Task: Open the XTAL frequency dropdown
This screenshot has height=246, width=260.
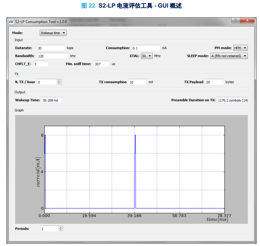Action: click(x=146, y=56)
